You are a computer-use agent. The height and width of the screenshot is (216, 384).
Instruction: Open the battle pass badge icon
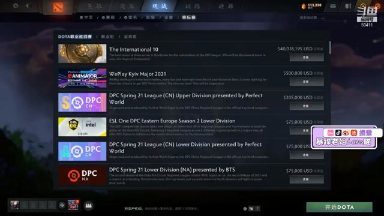click(x=73, y=205)
